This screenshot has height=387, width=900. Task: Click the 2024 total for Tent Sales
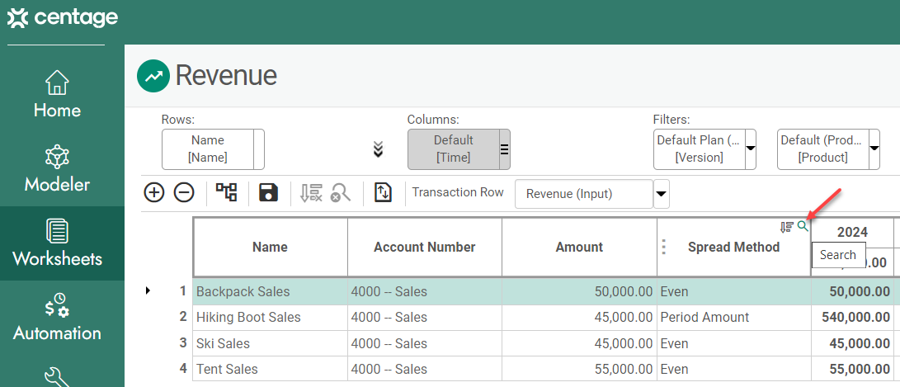[852, 369]
